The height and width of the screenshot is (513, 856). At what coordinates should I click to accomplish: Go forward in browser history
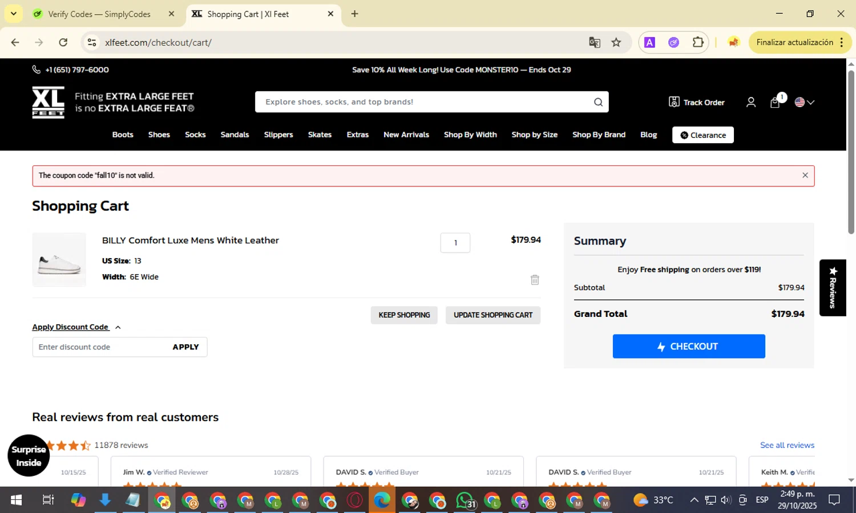39,42
